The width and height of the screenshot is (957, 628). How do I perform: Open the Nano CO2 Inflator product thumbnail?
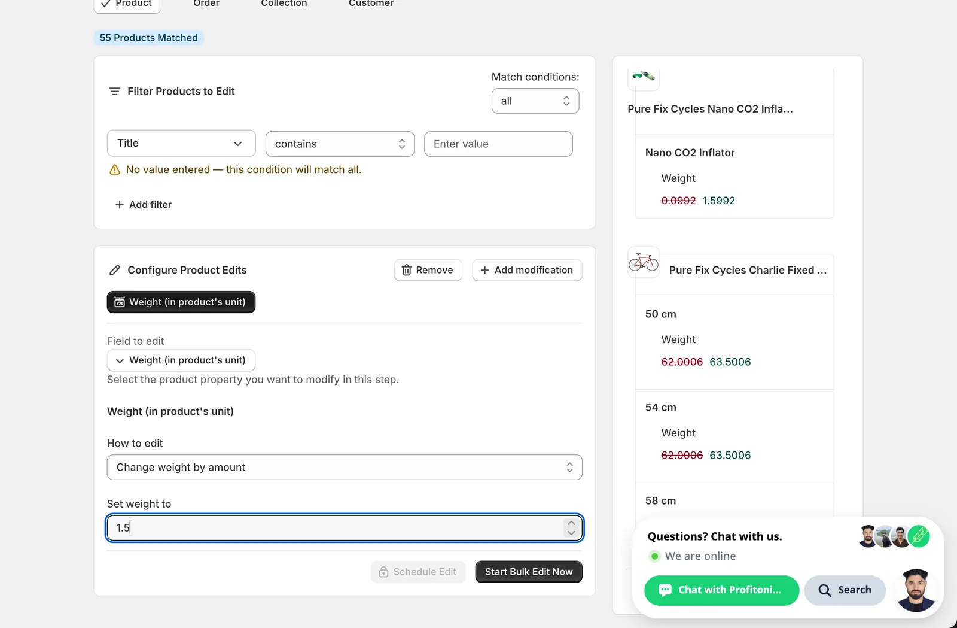(644, 76)
